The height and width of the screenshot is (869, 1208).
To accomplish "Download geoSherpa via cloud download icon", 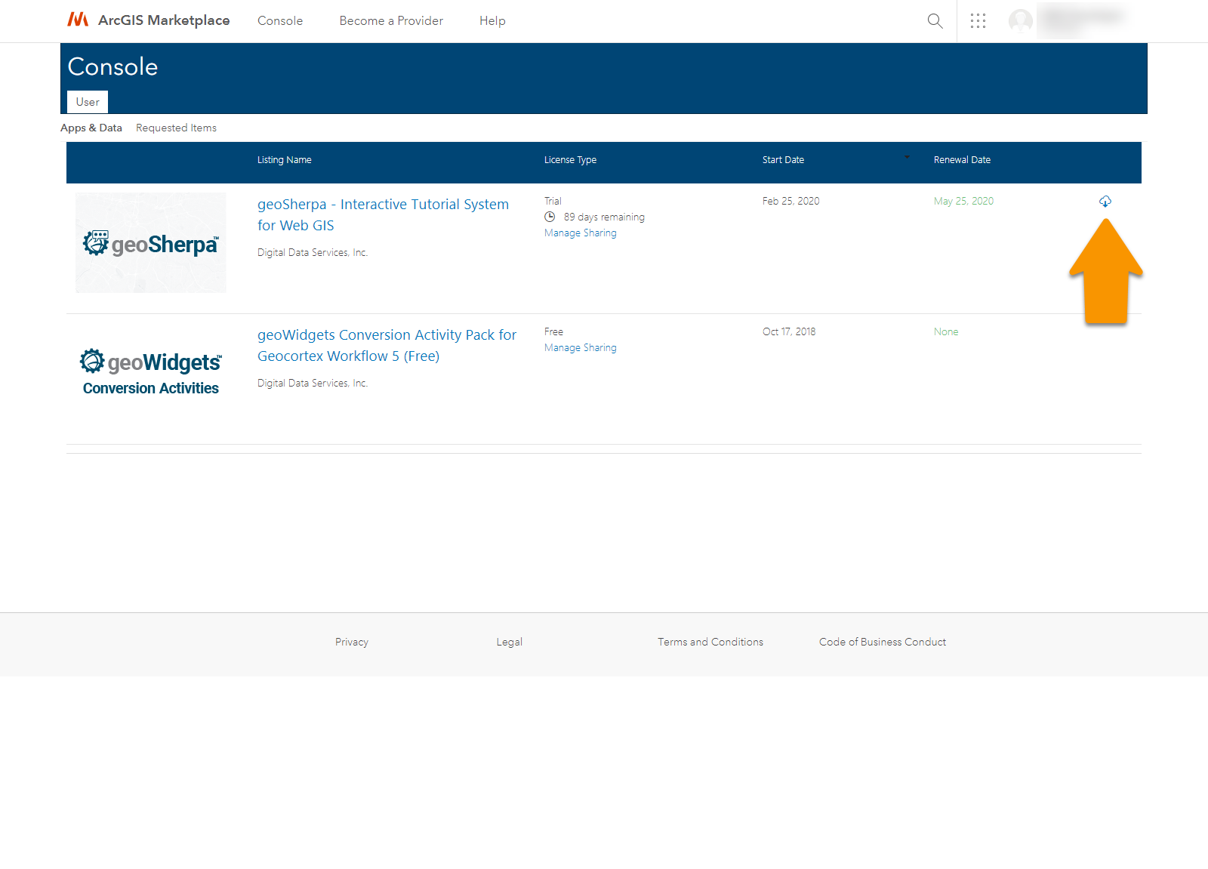I will point(1105,202).
